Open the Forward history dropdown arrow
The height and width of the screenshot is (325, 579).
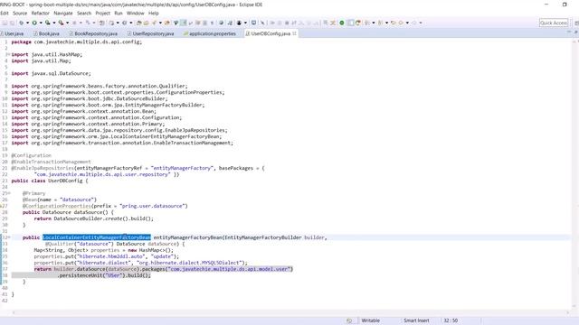(421, 23)
